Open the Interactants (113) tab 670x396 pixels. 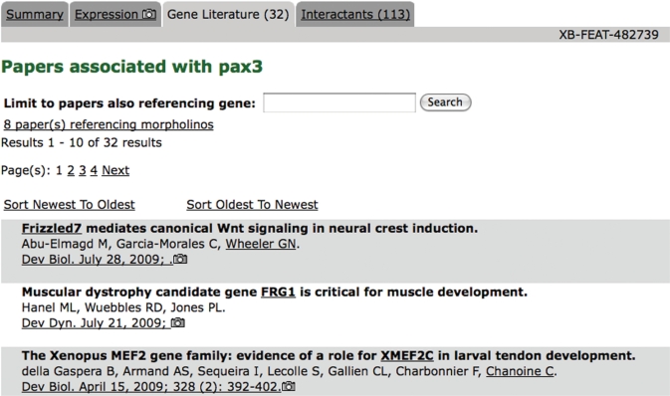(355, 15)
